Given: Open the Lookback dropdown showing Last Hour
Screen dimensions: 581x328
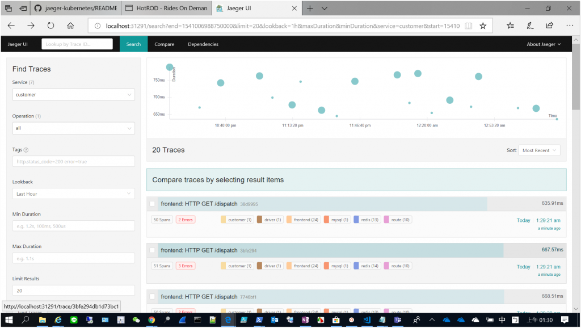Looking at the screenshot, I should (x=73, y=194).
